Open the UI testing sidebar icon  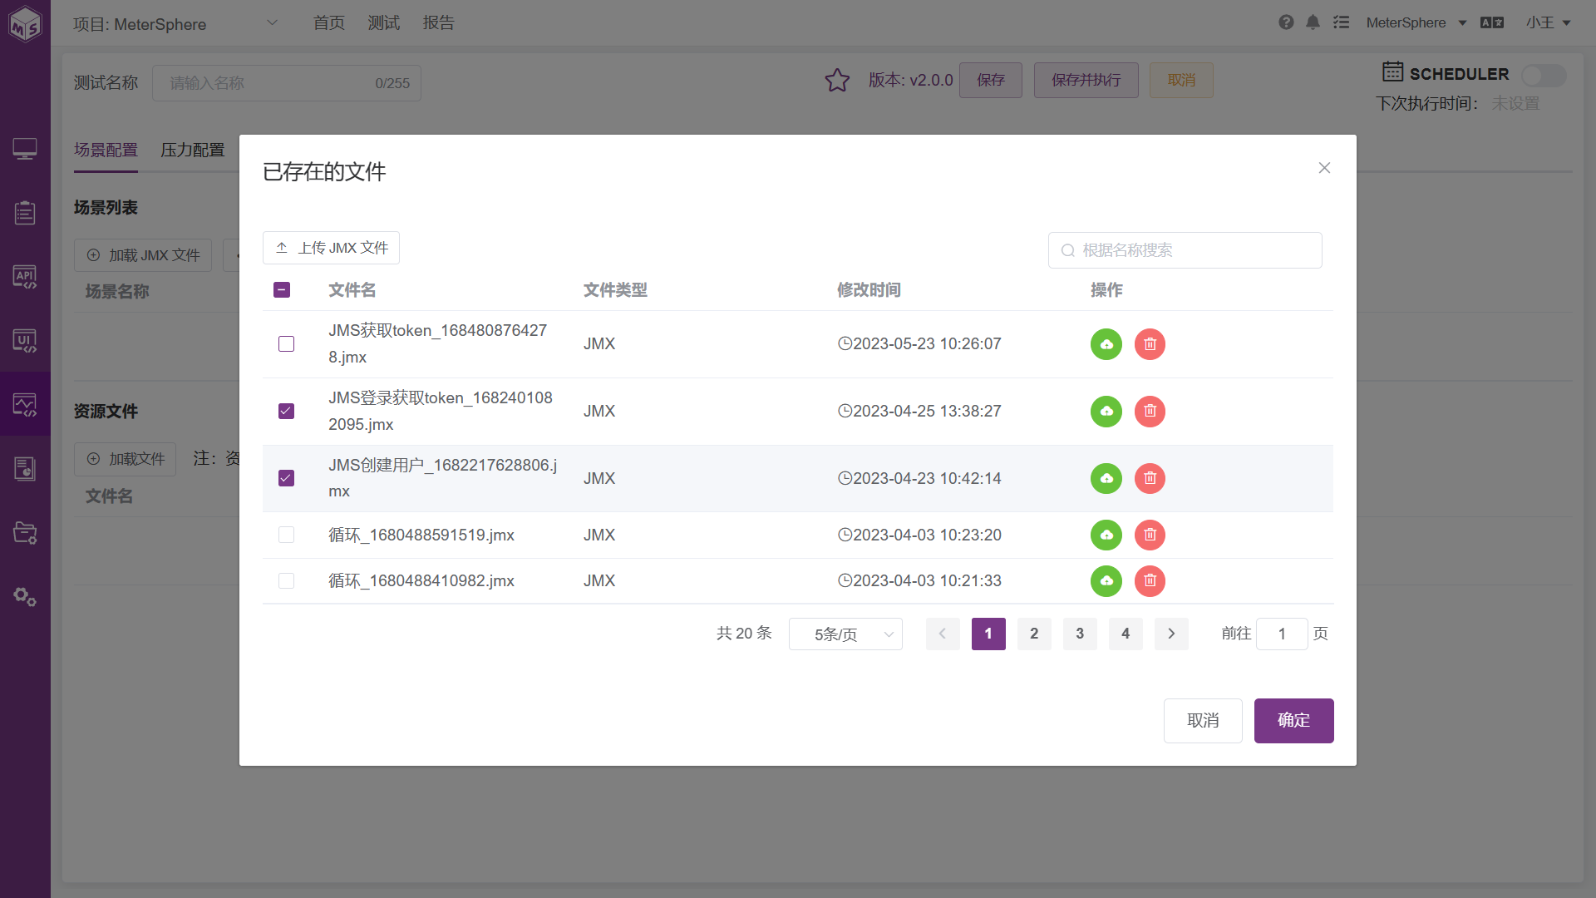25,341
